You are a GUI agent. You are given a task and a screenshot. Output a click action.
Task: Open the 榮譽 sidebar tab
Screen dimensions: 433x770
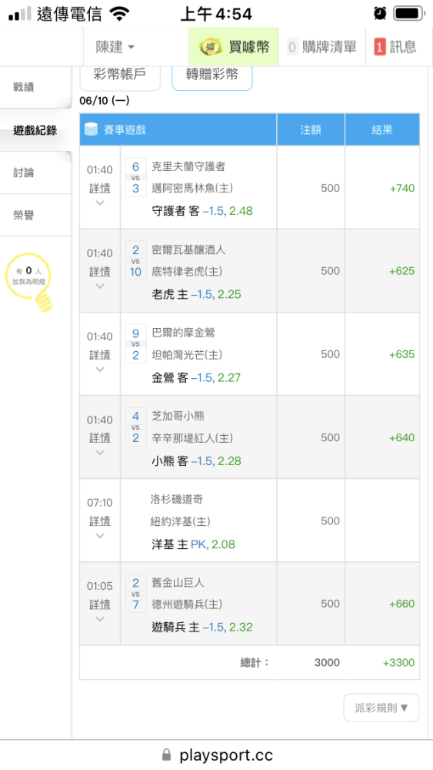(35, 215)
